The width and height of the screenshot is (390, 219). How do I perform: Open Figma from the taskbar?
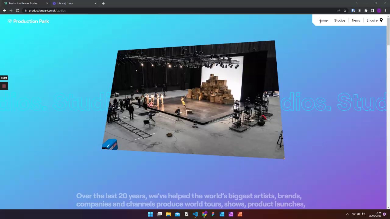[x=213, y=214]
